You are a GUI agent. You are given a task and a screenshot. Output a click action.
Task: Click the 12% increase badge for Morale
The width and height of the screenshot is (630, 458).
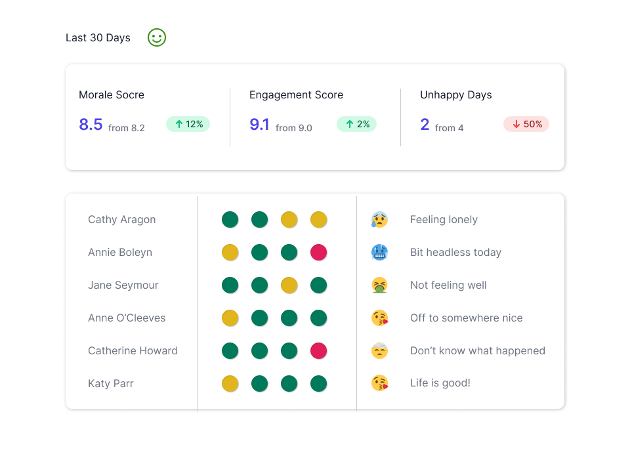tap(188, 124)
